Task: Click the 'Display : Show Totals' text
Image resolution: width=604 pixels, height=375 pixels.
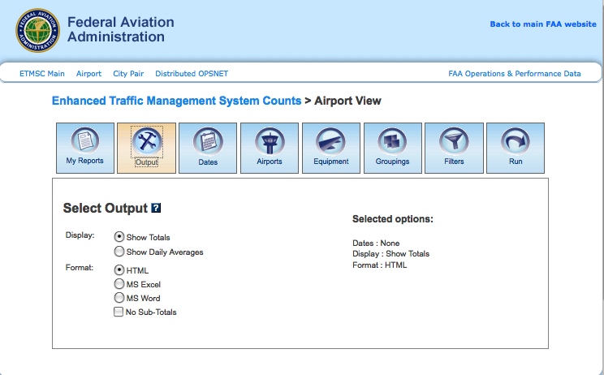Action: click(391, 254)
